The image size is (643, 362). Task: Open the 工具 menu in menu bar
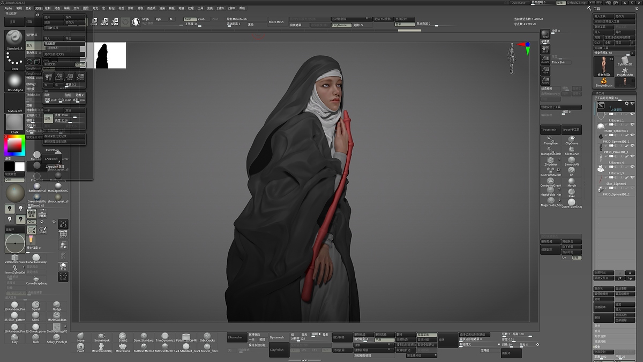point(200,9)
